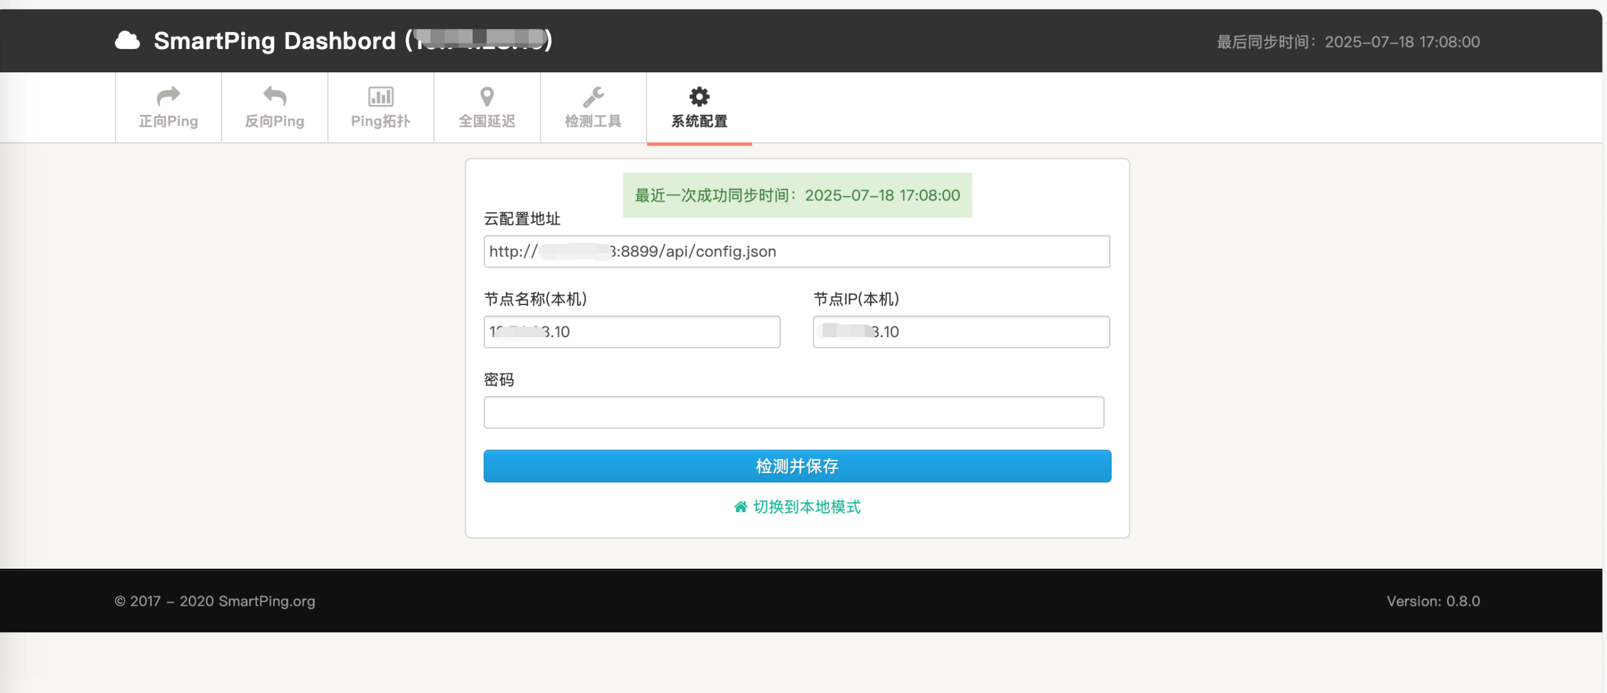Open the 检测工具 wrench icon
Image resolution: width=1607 pixels, height=693 pixels.
pos(593,97)
